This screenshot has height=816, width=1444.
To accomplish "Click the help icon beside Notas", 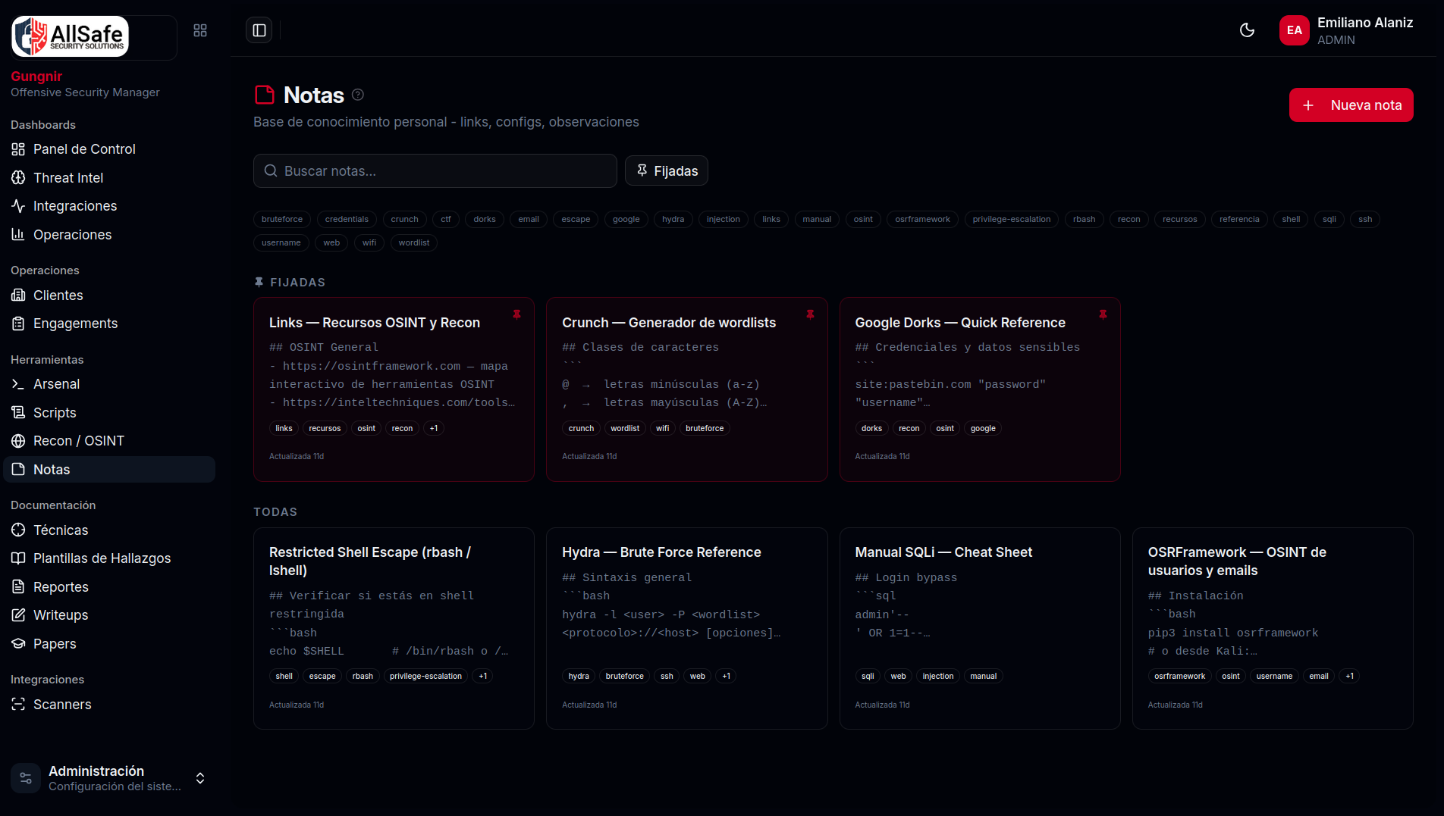I will click(358, 95).
